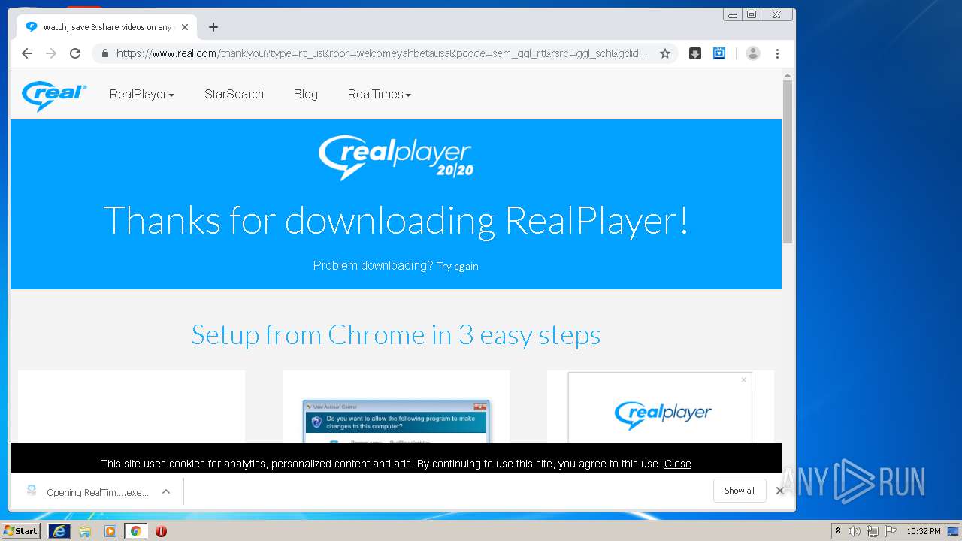The height and width of the screenshot is (541, 962).
Task: Click the Action Center flag tray icon
Action: pyautogui.click(x=891, y=531)
